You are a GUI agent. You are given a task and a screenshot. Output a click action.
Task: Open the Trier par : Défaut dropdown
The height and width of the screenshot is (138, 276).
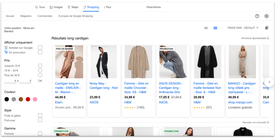(243, 28)
